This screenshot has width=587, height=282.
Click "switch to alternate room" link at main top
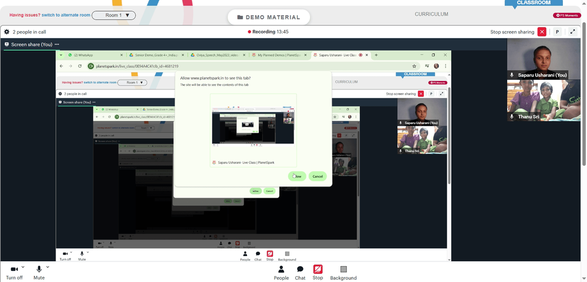(x=66, y=15)
